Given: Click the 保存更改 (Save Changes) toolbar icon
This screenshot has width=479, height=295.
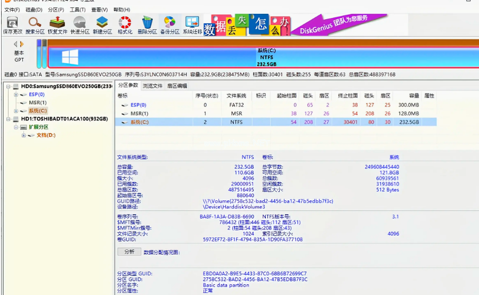Looking at the screenshot, I should (x=12, y=24).
